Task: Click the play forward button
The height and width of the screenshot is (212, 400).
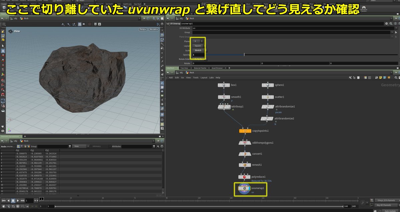Action: 18,201
